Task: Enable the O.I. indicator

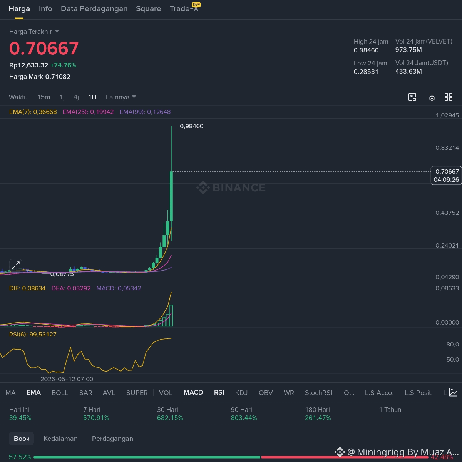Action: click(349, 393)
